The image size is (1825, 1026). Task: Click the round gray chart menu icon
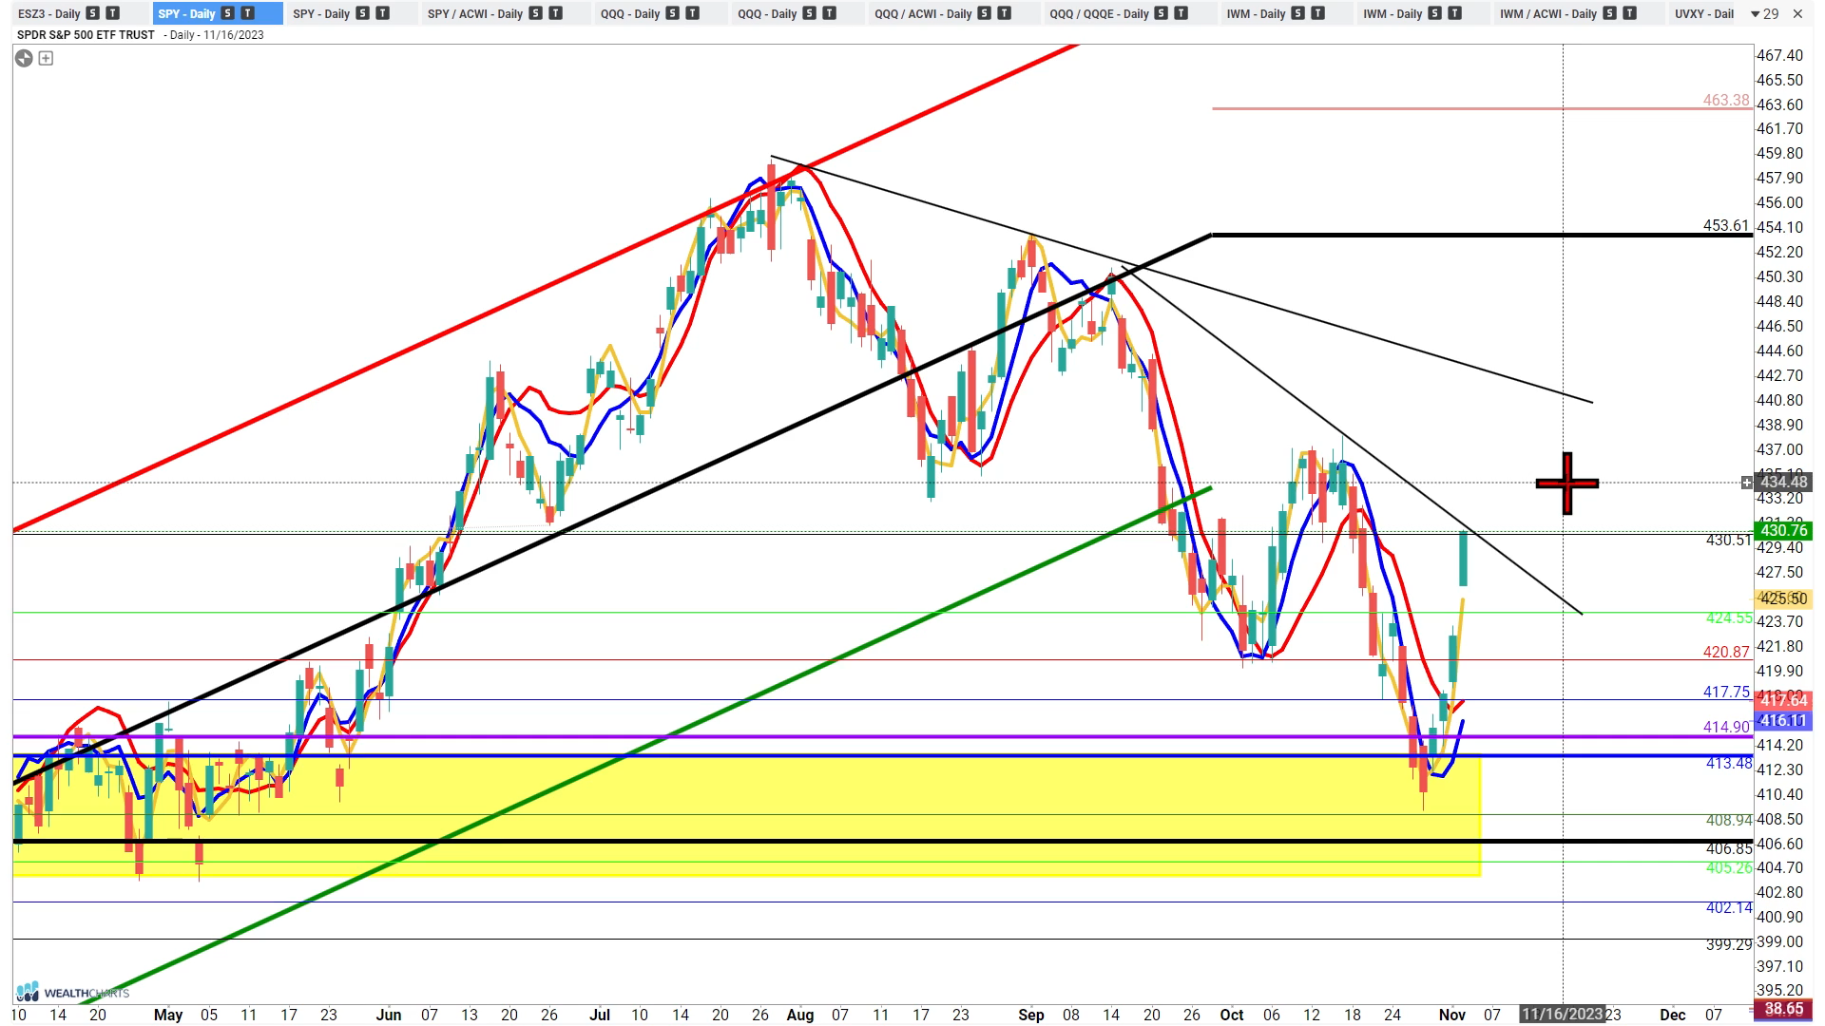pyautogui.click(x=24, y=58)
